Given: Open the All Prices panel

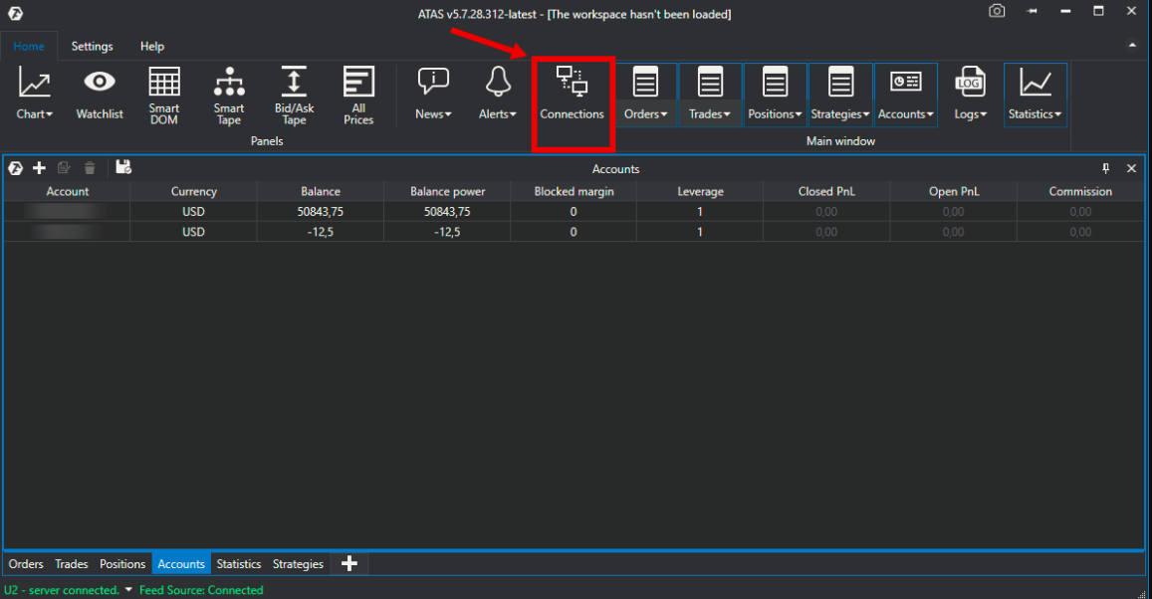Looking at the screenshot, I should (x=358, y=96).
